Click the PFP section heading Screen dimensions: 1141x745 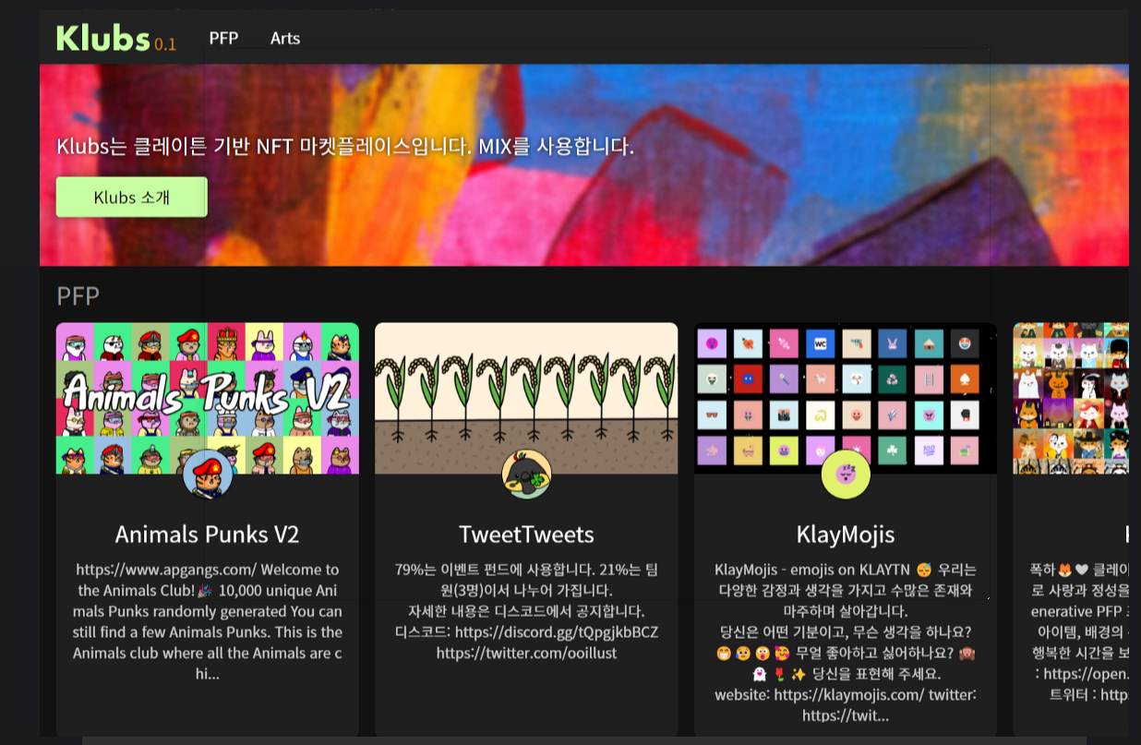click(78, 296)
